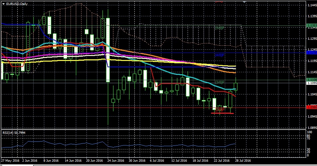Select the 1.1353 price tag on axis
The image size is (317, 166).
(x=312, y=26)
